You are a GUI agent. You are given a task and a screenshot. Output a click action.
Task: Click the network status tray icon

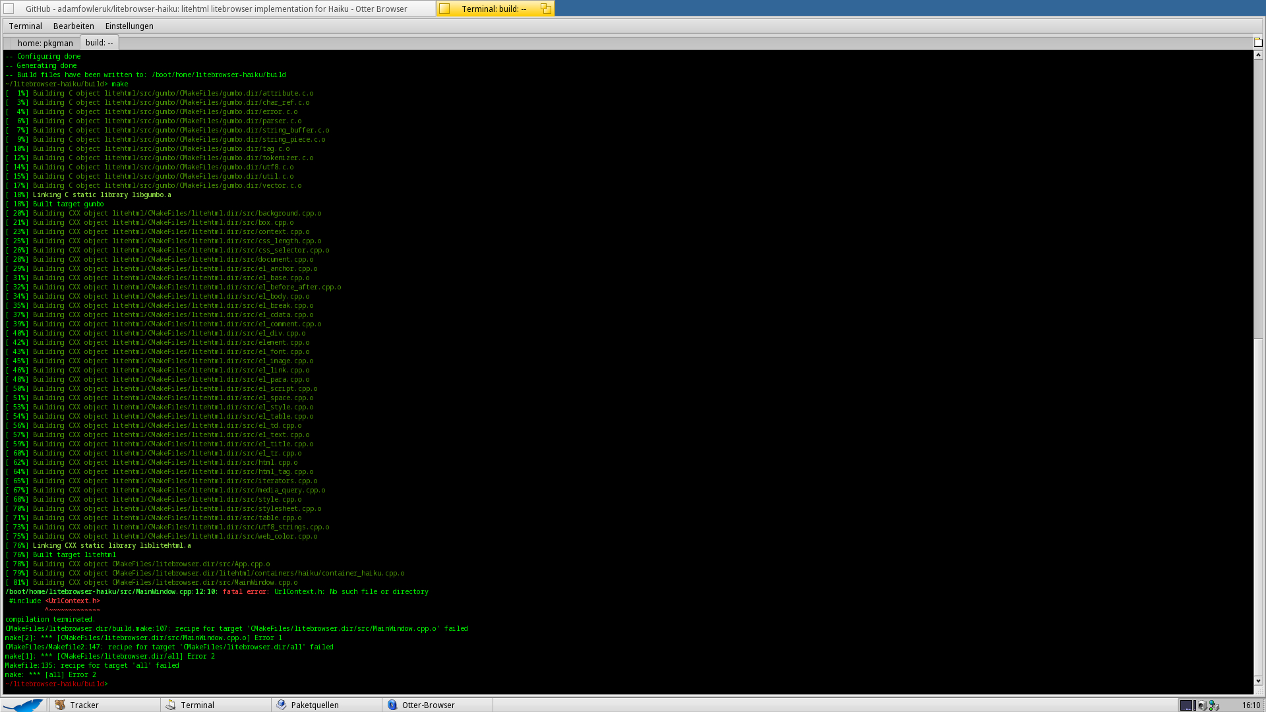coord(1214,705)
